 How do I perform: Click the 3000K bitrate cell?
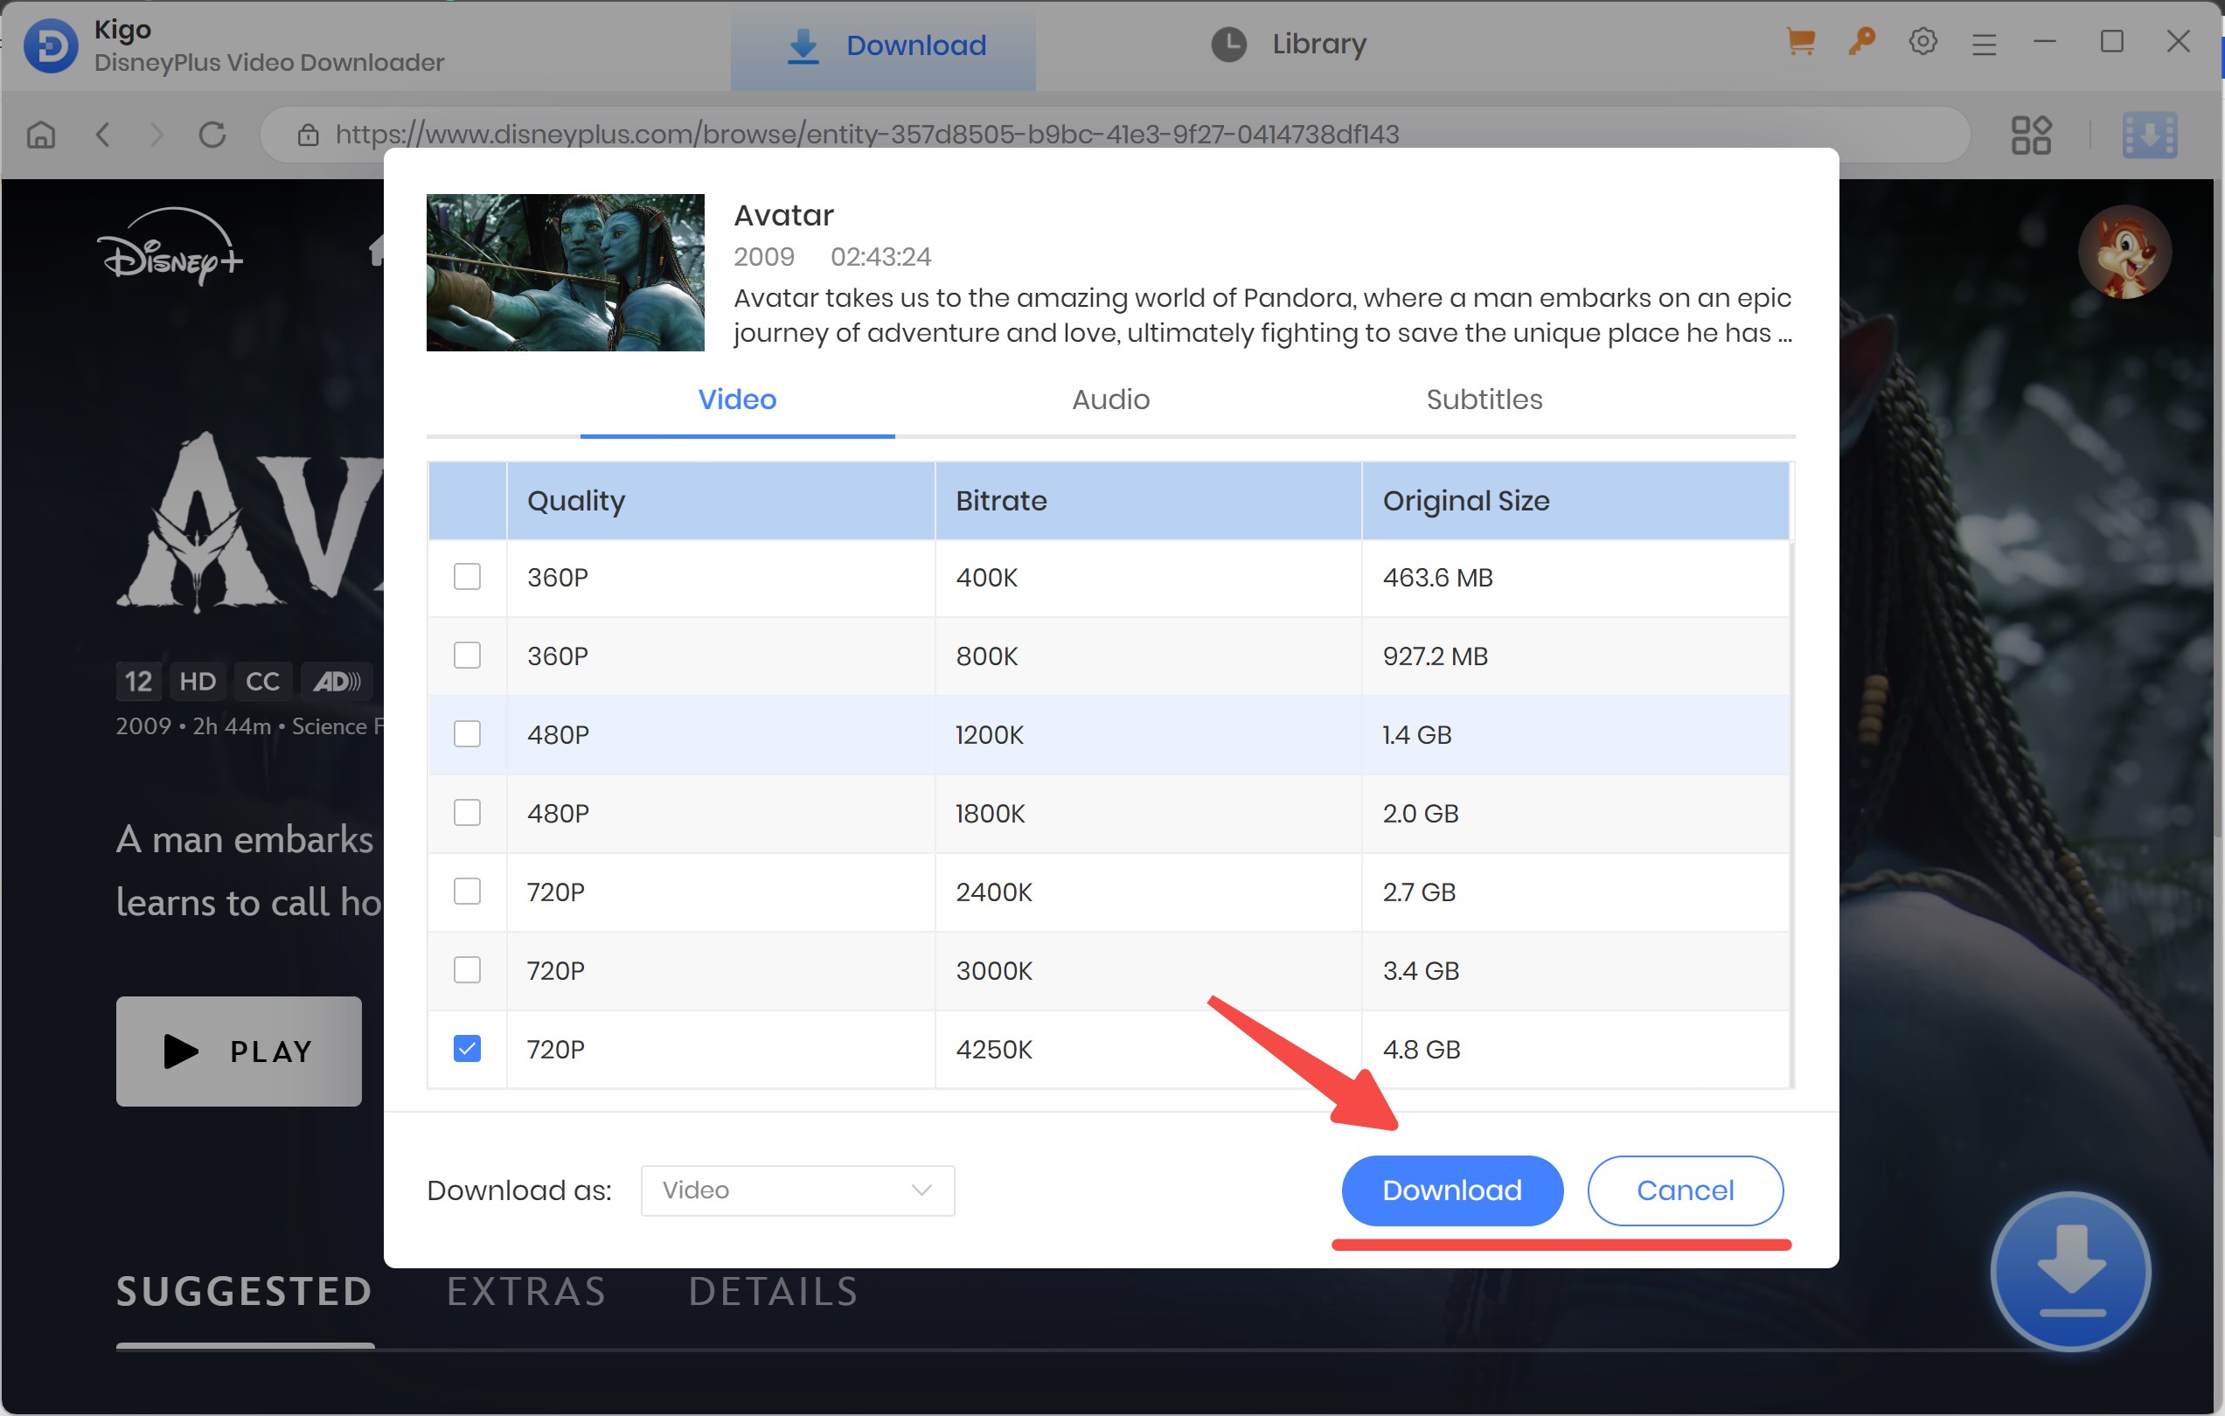(x=1148, y=971)
